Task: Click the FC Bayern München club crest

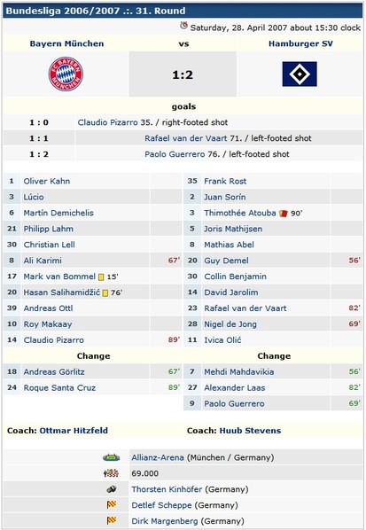Action: (x=66, y=74)
